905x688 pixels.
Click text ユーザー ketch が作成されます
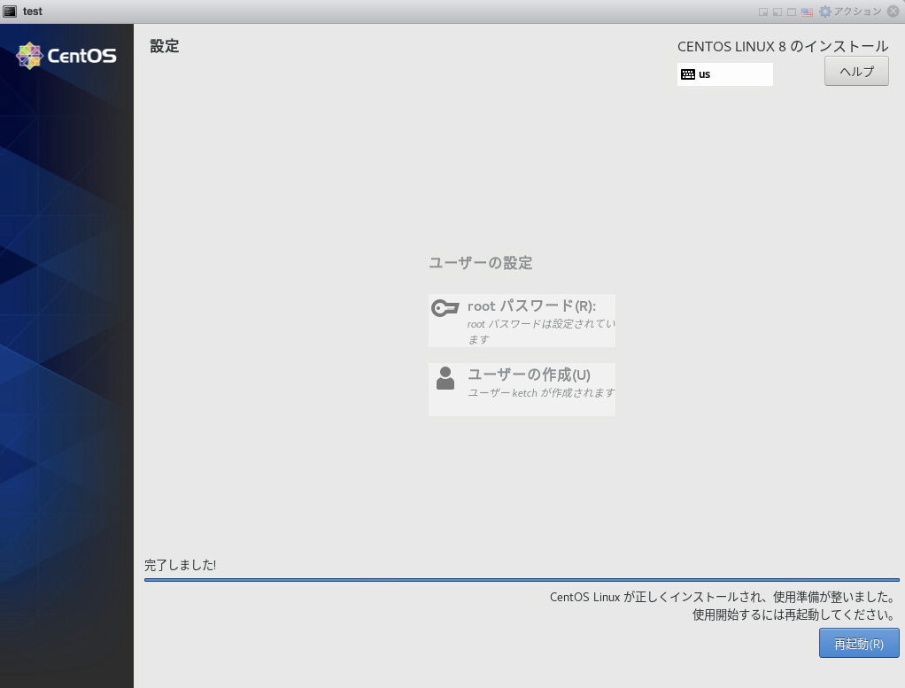(x=541, y=393)
